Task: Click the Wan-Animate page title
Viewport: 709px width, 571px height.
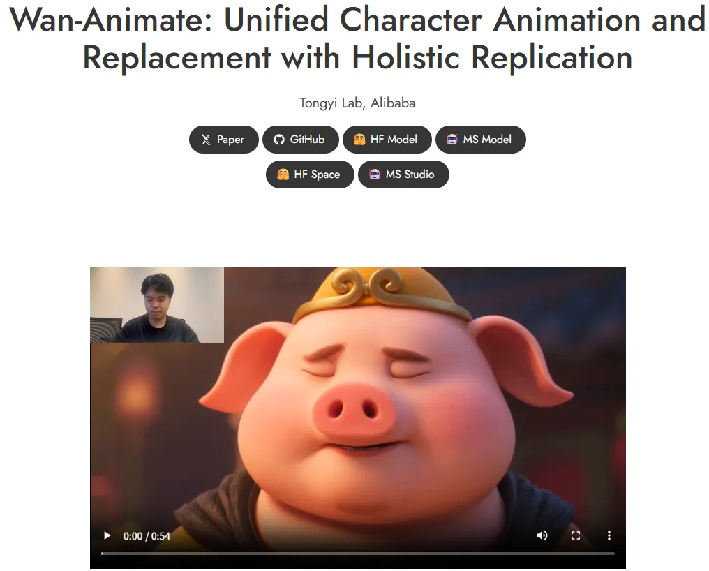Action: pyautogui.click(x=357, y=38)
